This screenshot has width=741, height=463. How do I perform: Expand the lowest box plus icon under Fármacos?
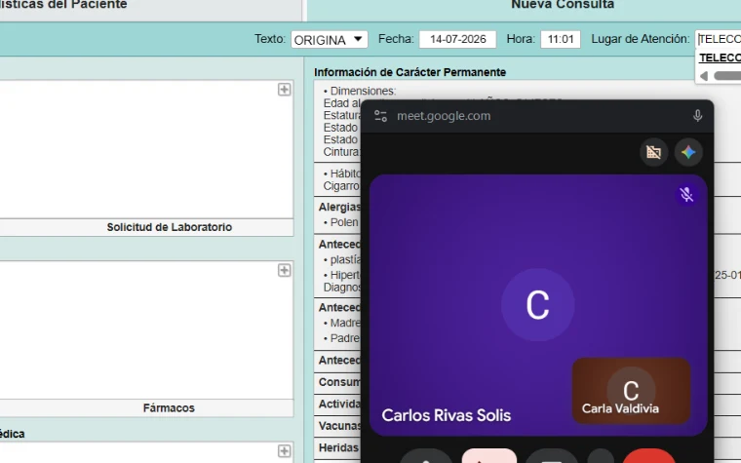(x=284, y=450)
